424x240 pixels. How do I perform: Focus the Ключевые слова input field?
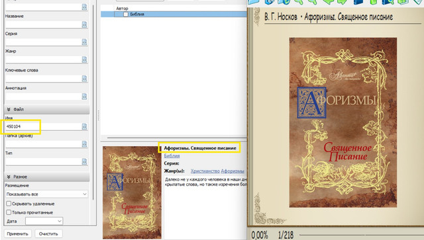(43, 78)
